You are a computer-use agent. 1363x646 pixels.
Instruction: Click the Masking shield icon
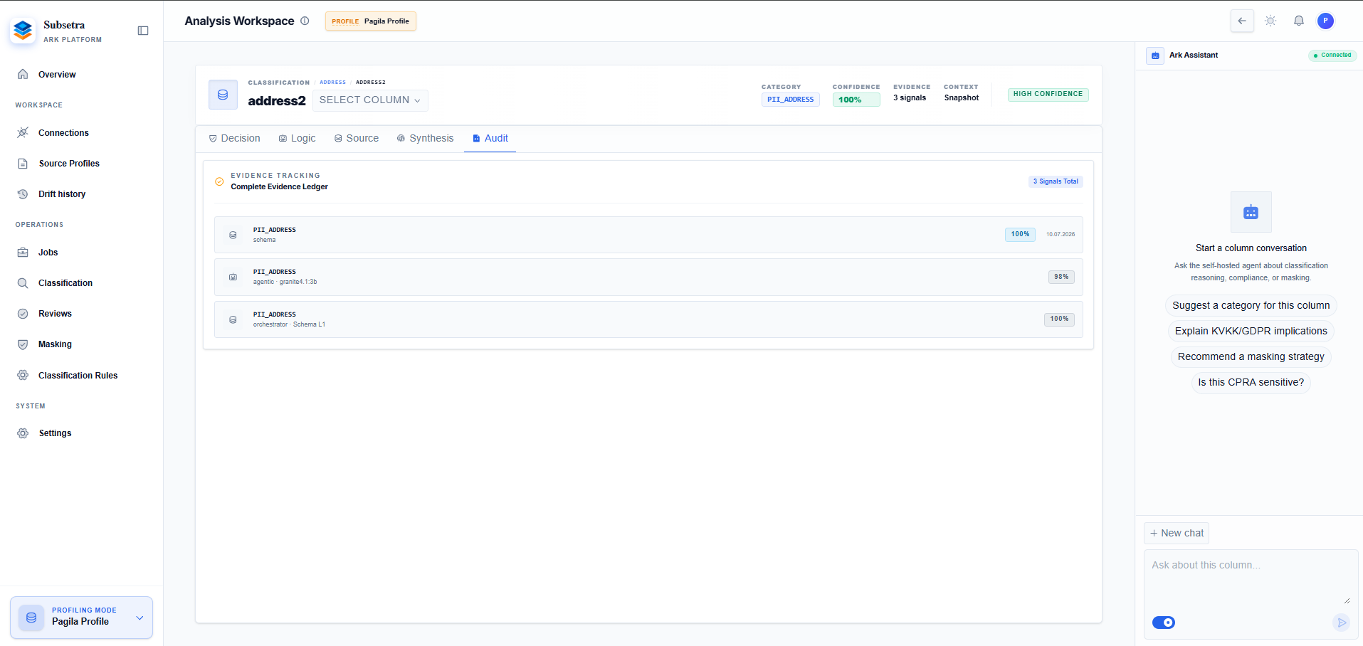click(23, 344)
